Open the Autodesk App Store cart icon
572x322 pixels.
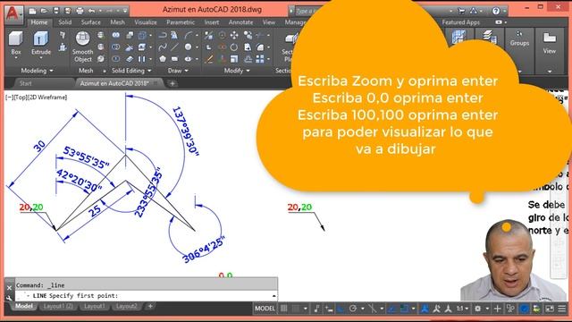[461, 11]
